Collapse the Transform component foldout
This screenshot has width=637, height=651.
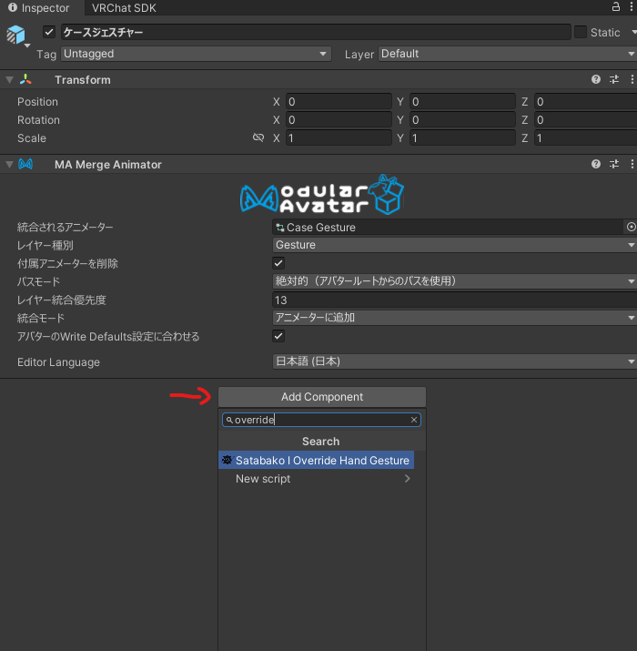[9, 80]
